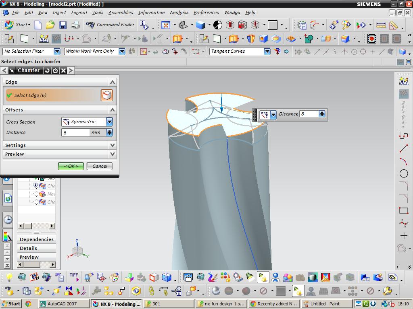The image size is (413, 309).
Task: Click the Record Movie icon
Action: (x=372, y=39)
